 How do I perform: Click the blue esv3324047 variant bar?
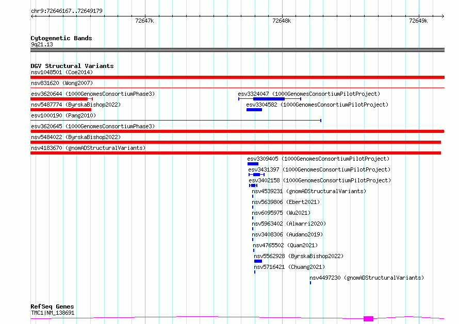click(x=270, y=99)
